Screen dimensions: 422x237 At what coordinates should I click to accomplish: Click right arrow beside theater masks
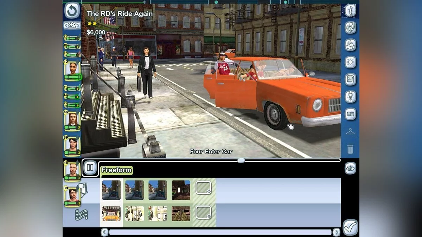78,25
